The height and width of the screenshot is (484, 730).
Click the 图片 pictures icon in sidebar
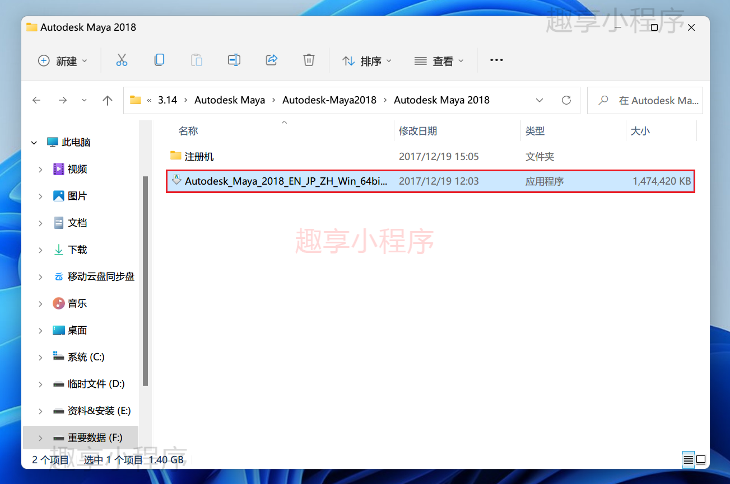59,196
